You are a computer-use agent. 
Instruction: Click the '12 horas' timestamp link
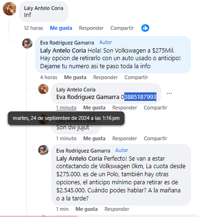34,28
